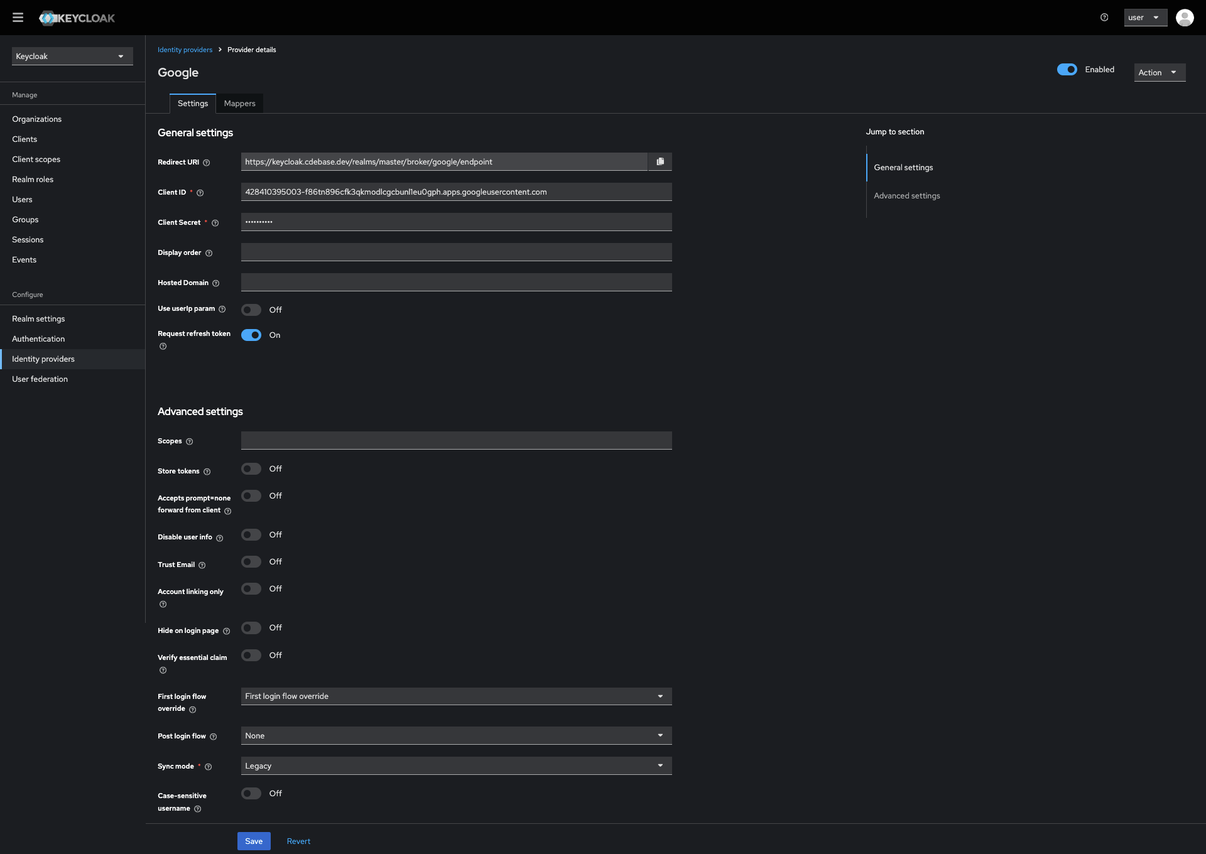Open Organizations in sidebar
Image resolution: width=1206 pixels, height=854 pixels.
pos(73,119)
